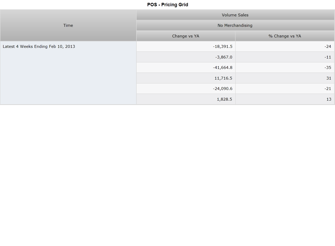Select the -21 percent change cell

click(285, 89)
